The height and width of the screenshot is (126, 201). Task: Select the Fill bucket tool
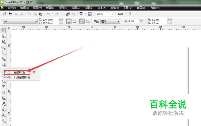pos(3,115)
